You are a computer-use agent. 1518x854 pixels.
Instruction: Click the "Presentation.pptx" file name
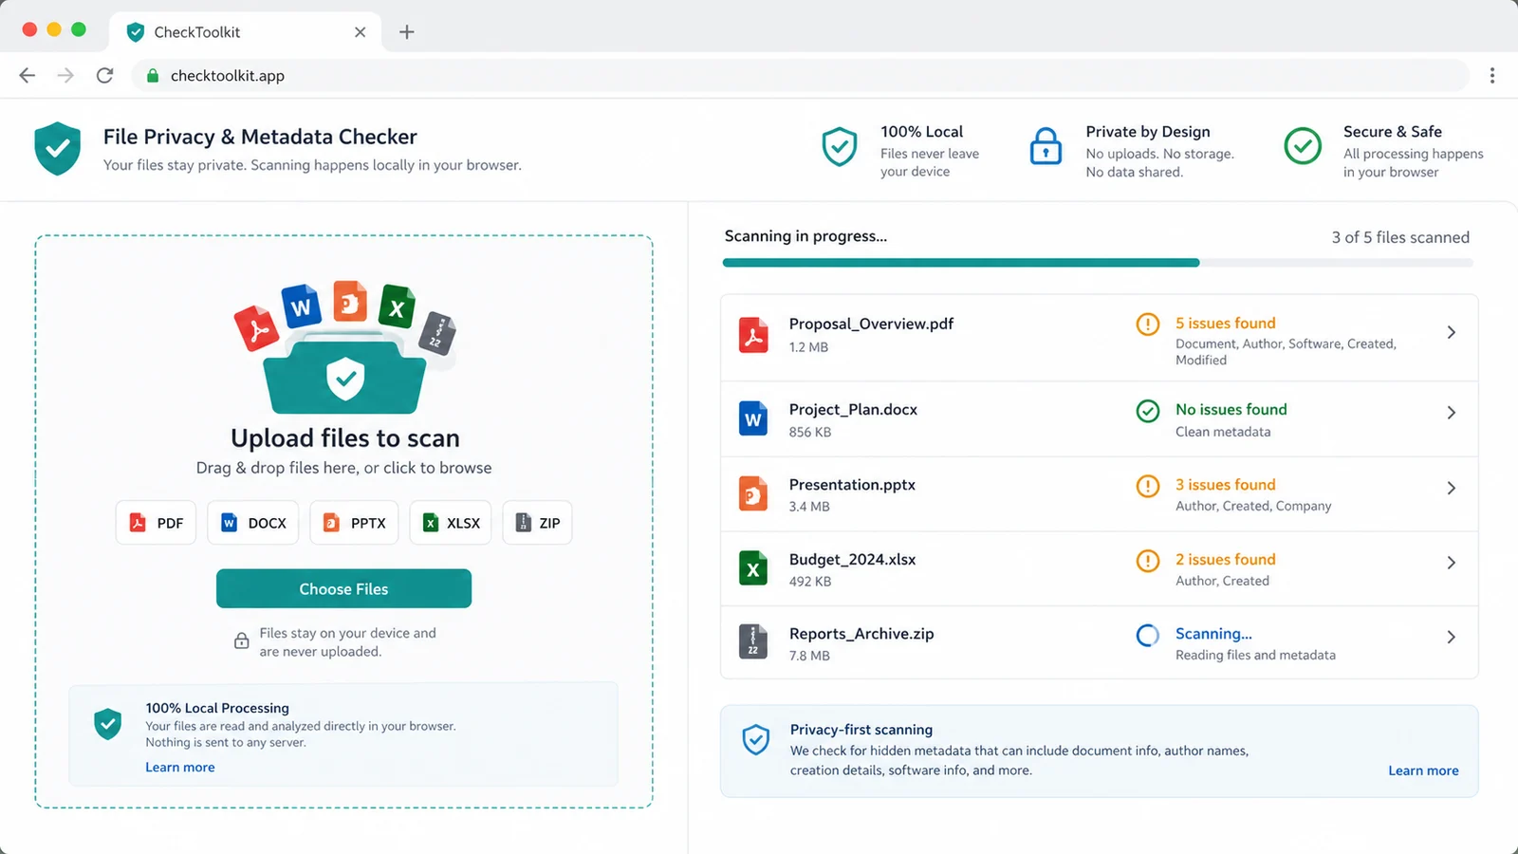click(x=852, y=484)
